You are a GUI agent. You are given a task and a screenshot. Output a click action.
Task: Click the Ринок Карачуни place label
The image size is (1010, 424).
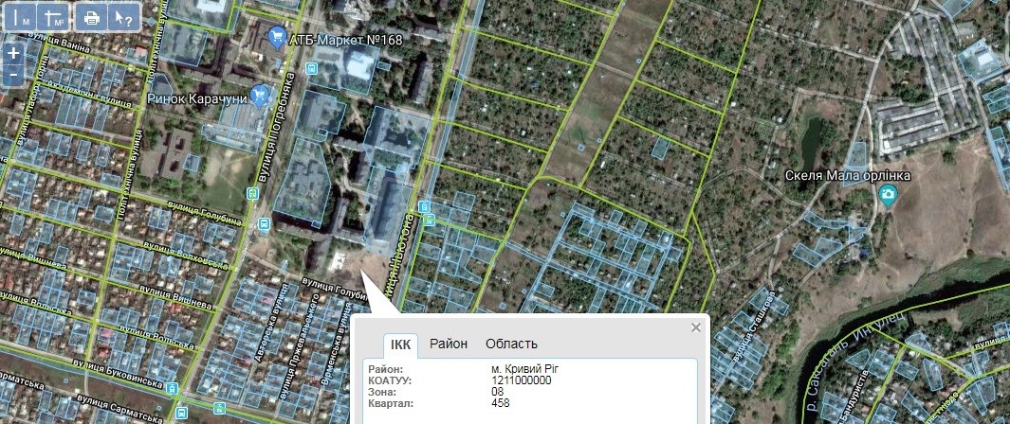197,97
